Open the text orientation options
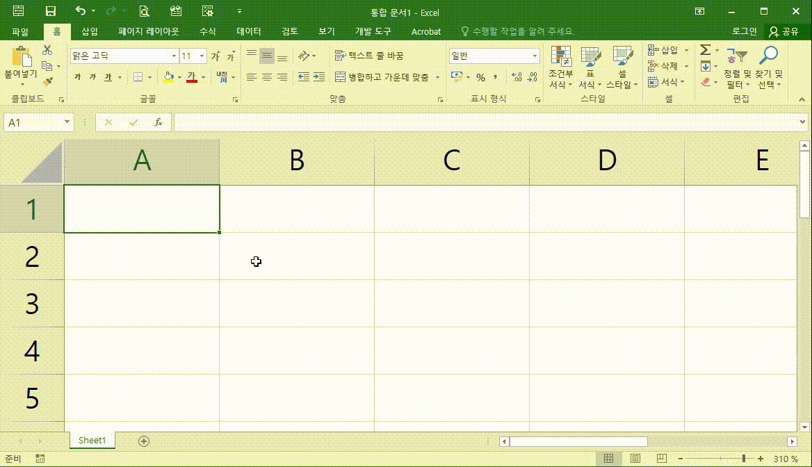This screenshot has width=812, height=467. click(x=307, y=56)
